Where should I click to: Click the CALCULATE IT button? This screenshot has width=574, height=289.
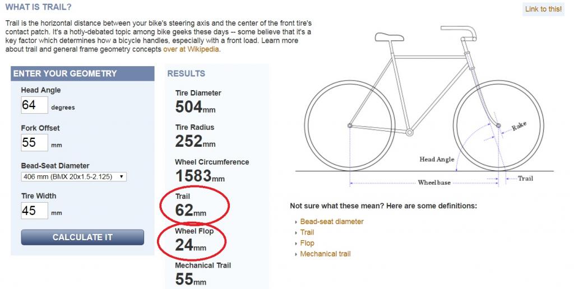82,237
